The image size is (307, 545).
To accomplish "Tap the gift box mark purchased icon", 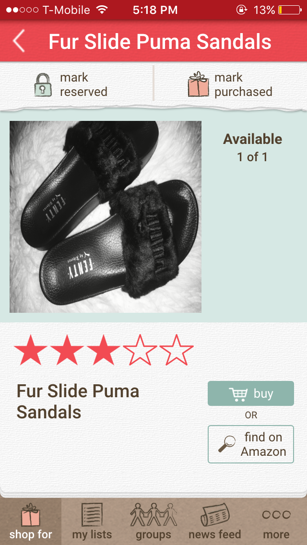I will (198, 84).
